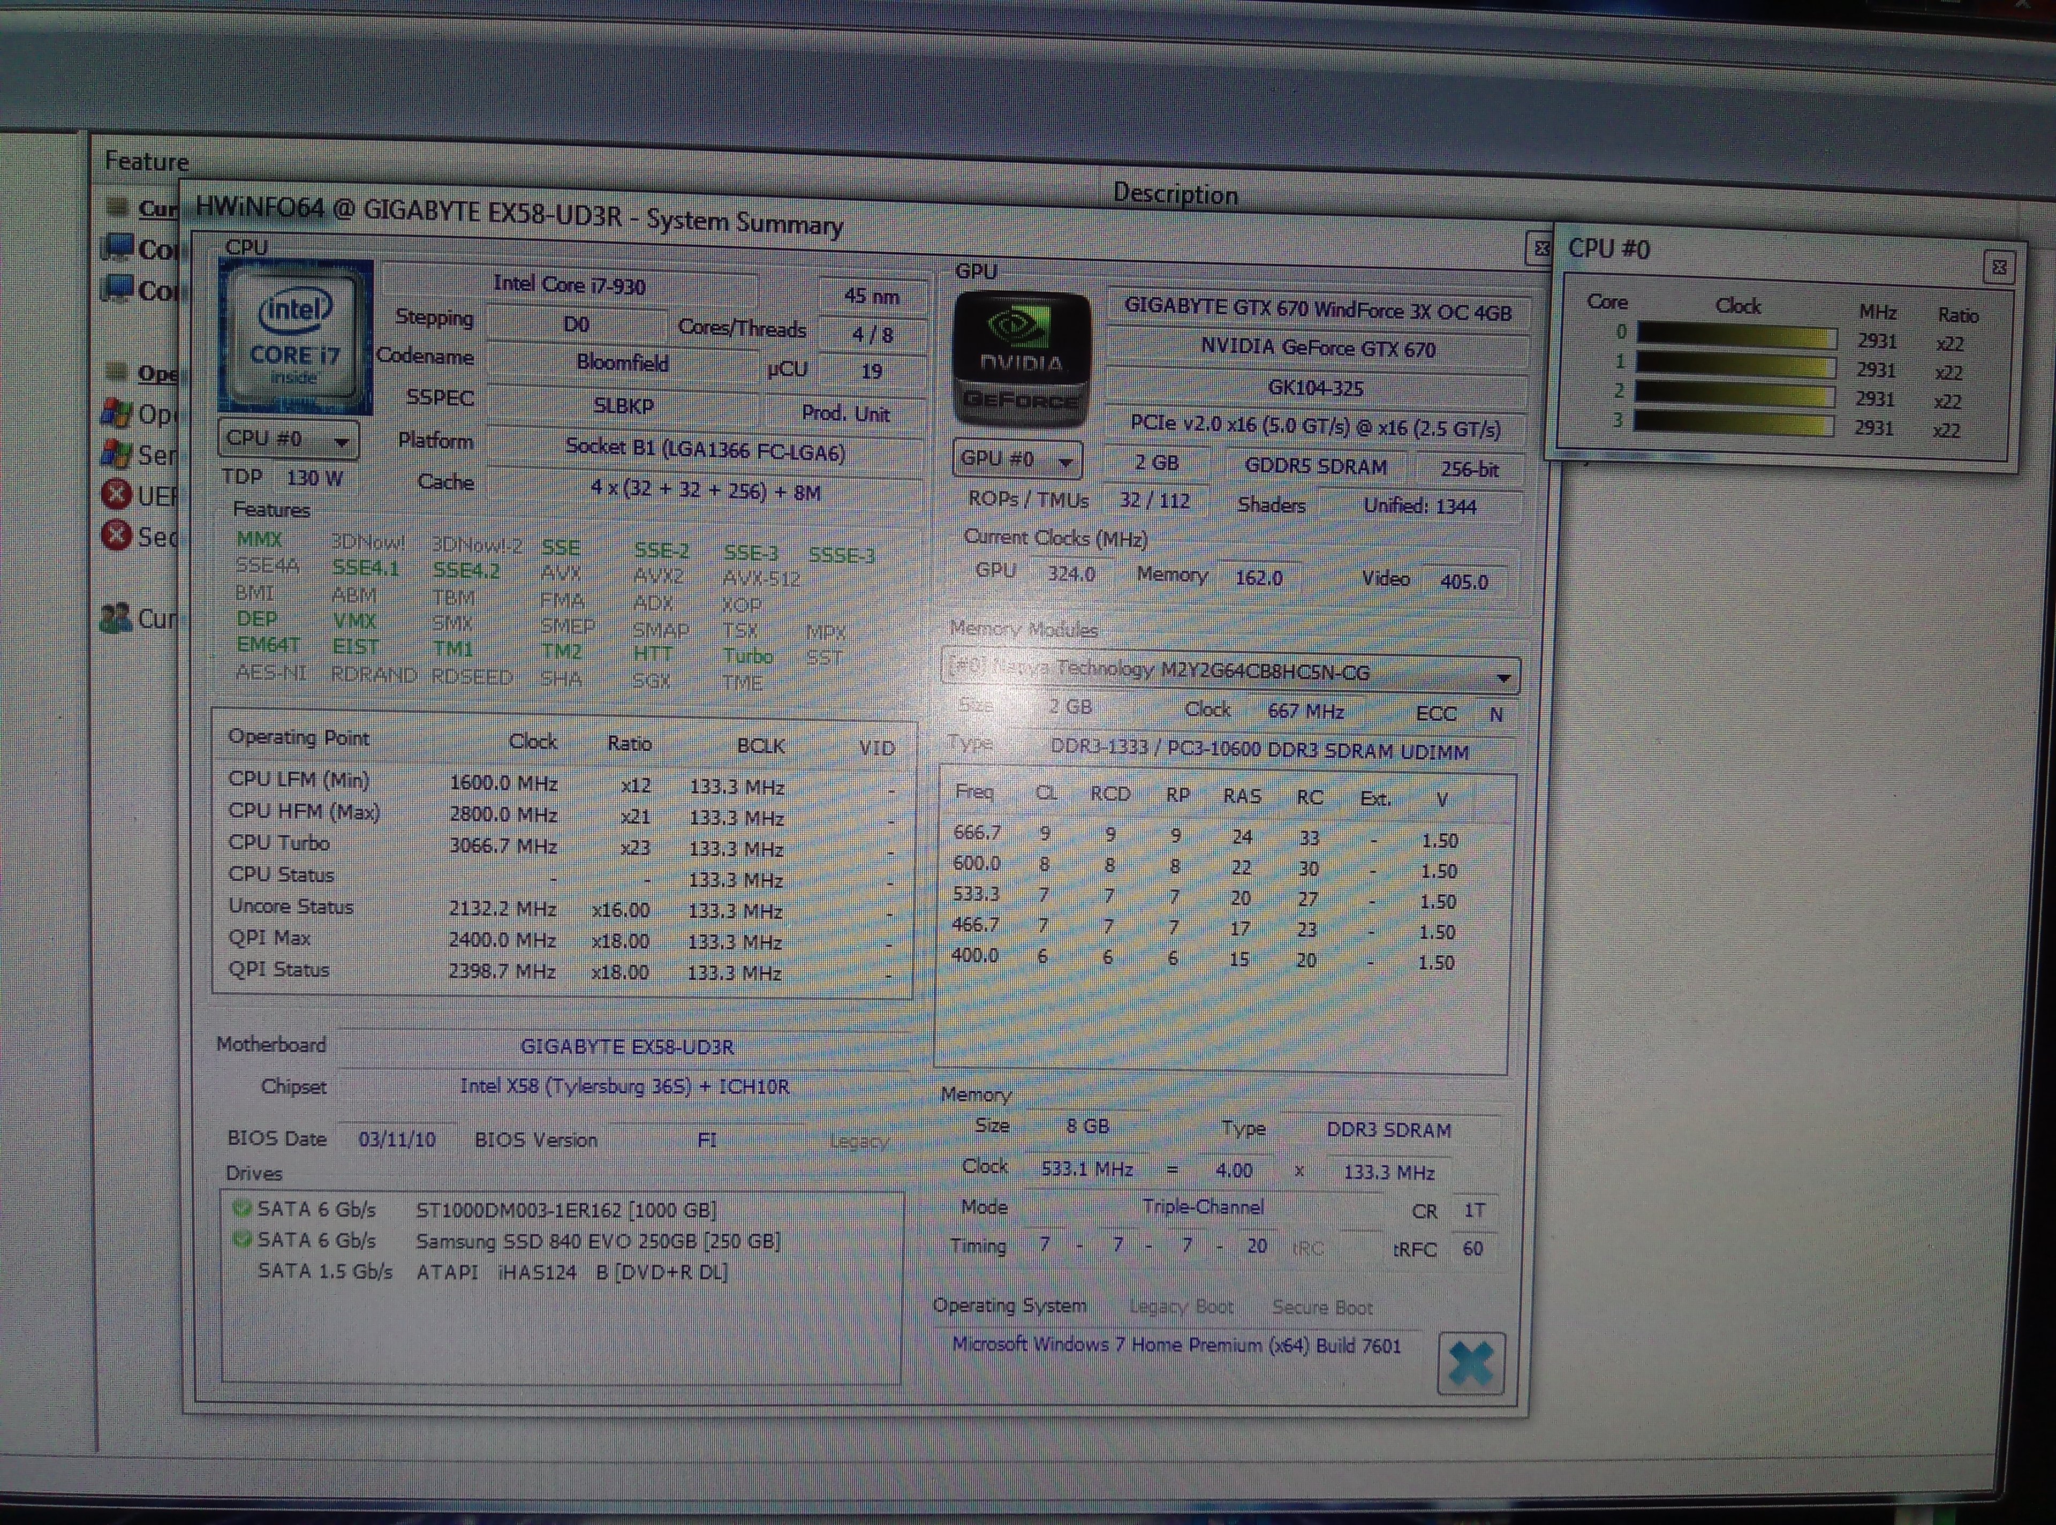
Task: Click the GK104-325 GPU codename field
Action: click(1316, 389)
